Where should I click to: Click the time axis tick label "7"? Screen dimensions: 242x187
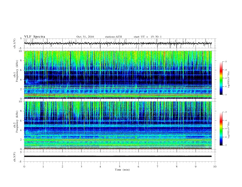[157, 167]
